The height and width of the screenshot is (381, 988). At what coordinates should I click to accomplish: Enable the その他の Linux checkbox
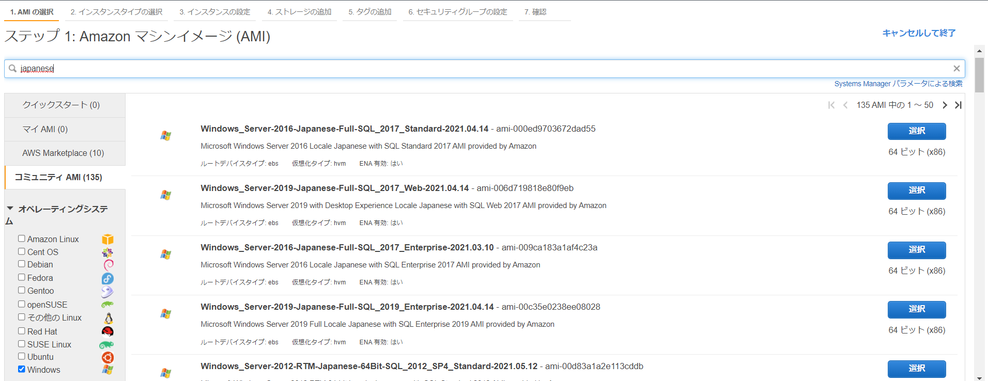point(22,317)
